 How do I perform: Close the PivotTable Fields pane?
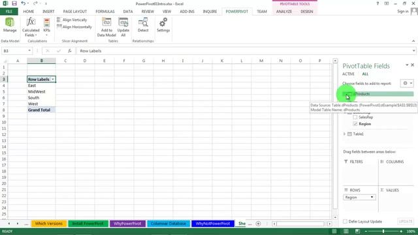412,65
